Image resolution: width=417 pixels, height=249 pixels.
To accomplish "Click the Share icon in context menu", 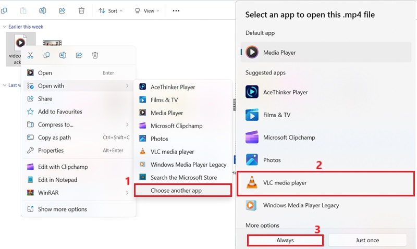I will [79, 55].
